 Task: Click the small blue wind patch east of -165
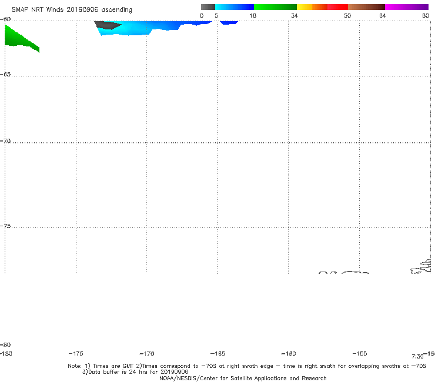point(229,22)
